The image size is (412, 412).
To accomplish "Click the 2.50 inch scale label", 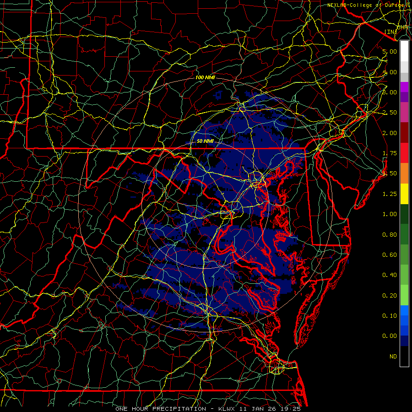I will coord(390,113).
